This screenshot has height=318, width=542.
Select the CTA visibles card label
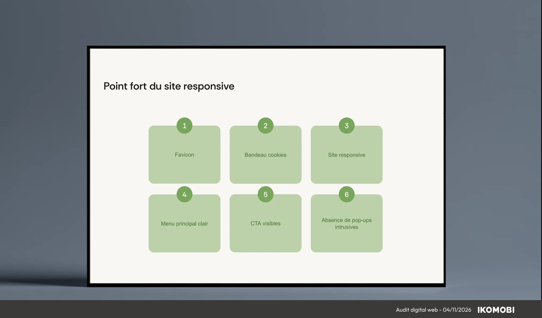(265, 224)
